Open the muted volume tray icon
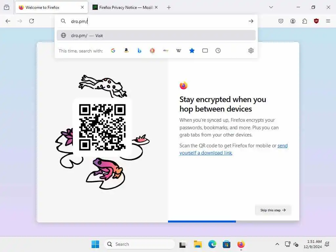This screenshot has width=336, height=252. pos(296,244)
